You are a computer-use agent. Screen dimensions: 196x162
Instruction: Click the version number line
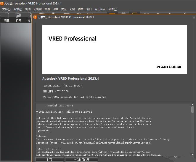(62, 86)
